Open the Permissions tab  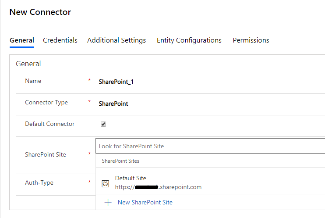251,40
